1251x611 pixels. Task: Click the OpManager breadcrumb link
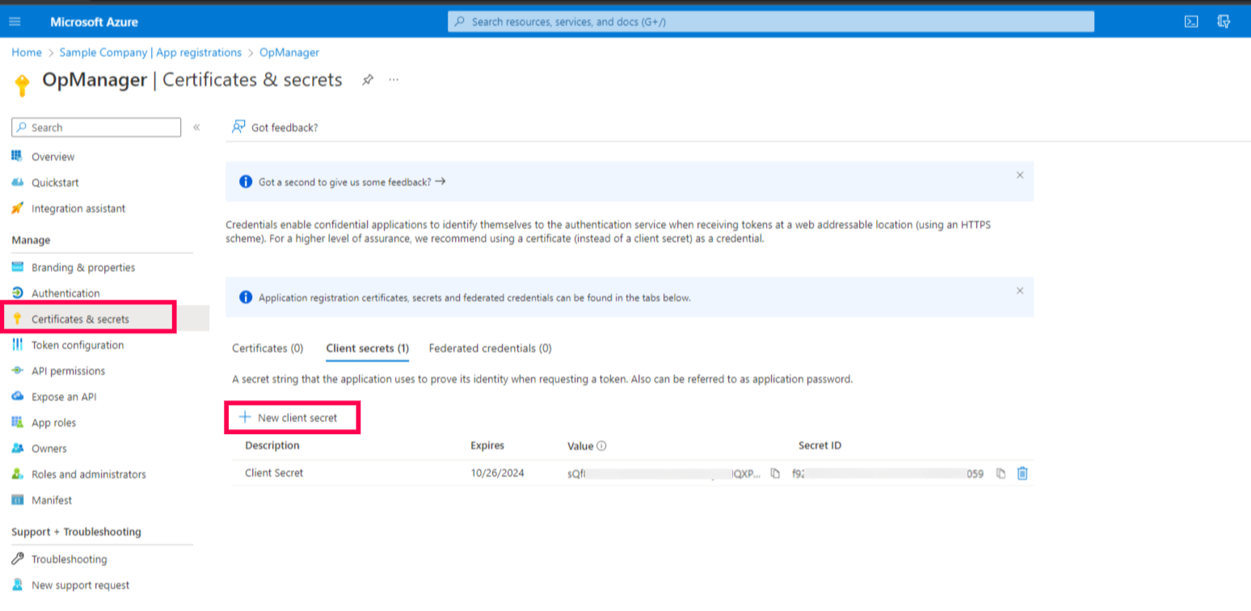(x=289, y=53)
